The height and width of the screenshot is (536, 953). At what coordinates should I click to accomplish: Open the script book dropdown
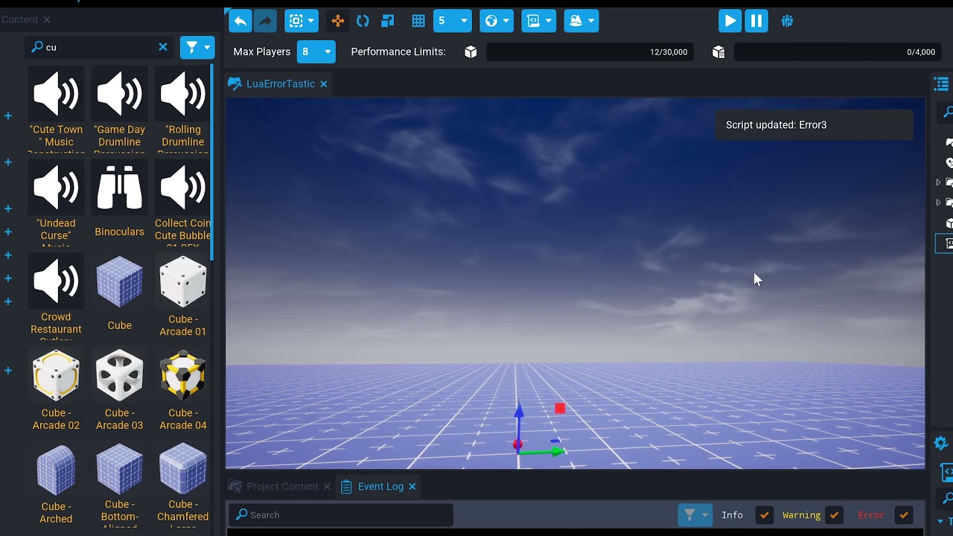(x=540, y=21)
